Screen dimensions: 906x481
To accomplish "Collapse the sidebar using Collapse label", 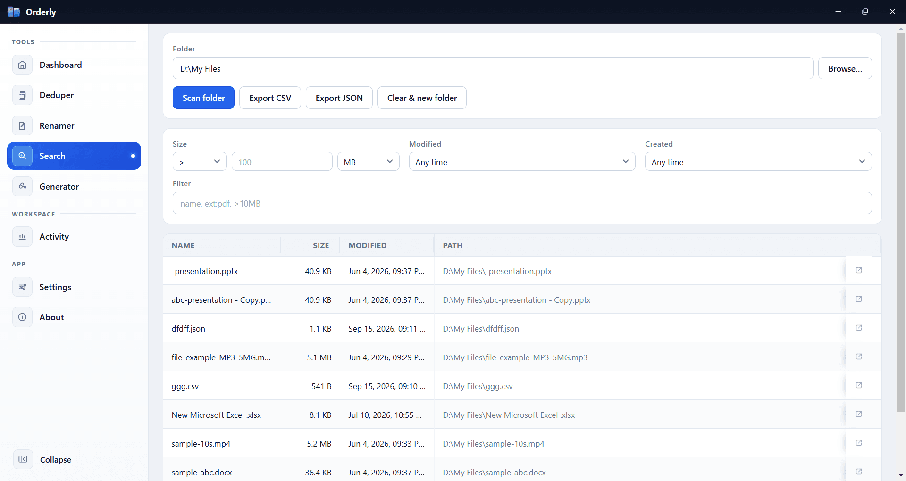I will click(56, 460).
